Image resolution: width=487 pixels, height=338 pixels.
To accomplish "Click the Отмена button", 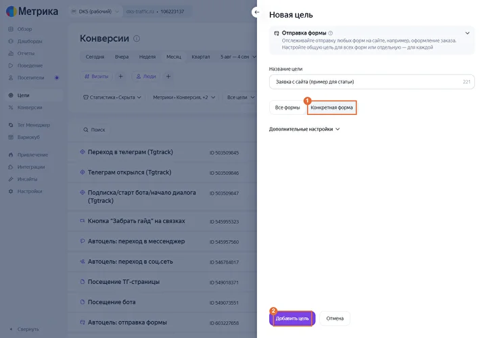I will pyautogui.click(x=335, y=318).
